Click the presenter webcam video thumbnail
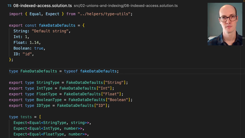Viewport: 245px width, 138px height. pyautogui.click(x=225, y=24)
